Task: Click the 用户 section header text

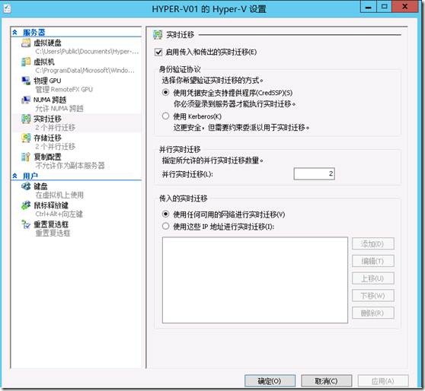Action: coord(30,176)
